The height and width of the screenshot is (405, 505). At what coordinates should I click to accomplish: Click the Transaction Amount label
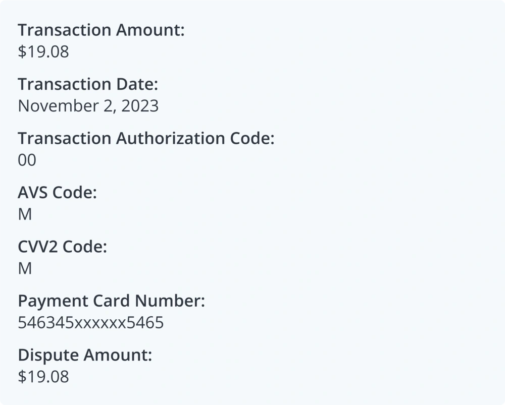click(101, 30)
